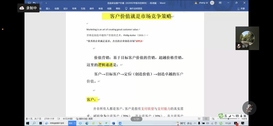Toggle the muted microphone floating button
The height and width of the screenshot is (126, 273).
coord(249,108)
